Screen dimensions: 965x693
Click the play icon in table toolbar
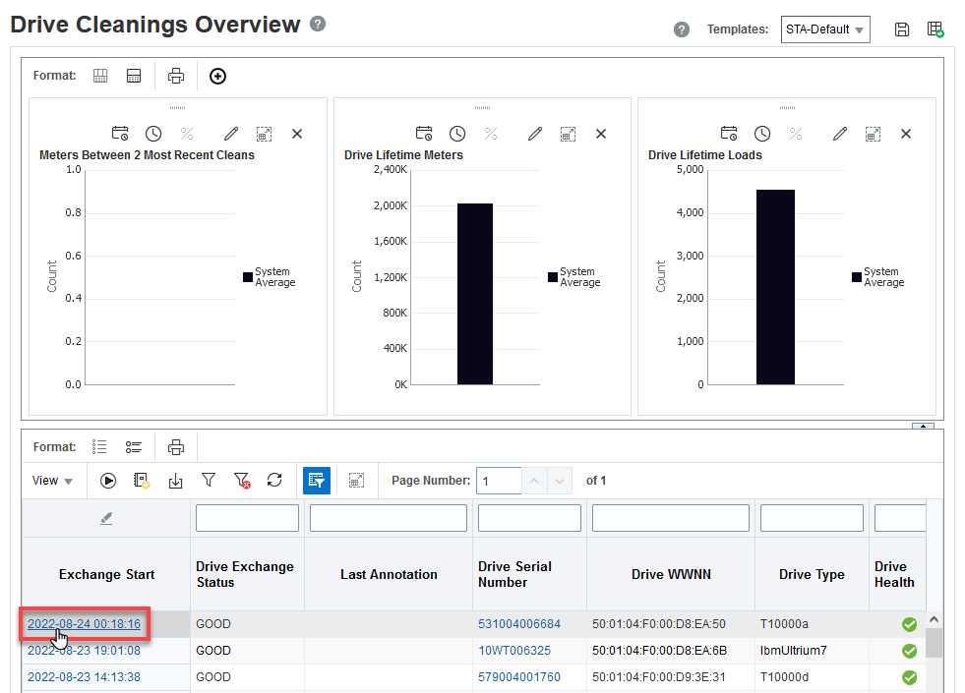tap(108, 481)
